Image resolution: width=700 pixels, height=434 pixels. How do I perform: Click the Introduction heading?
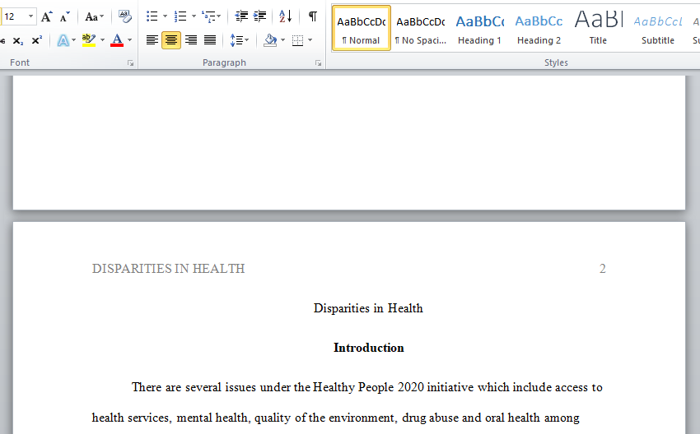pyautogui.click(x=369, y=348)
